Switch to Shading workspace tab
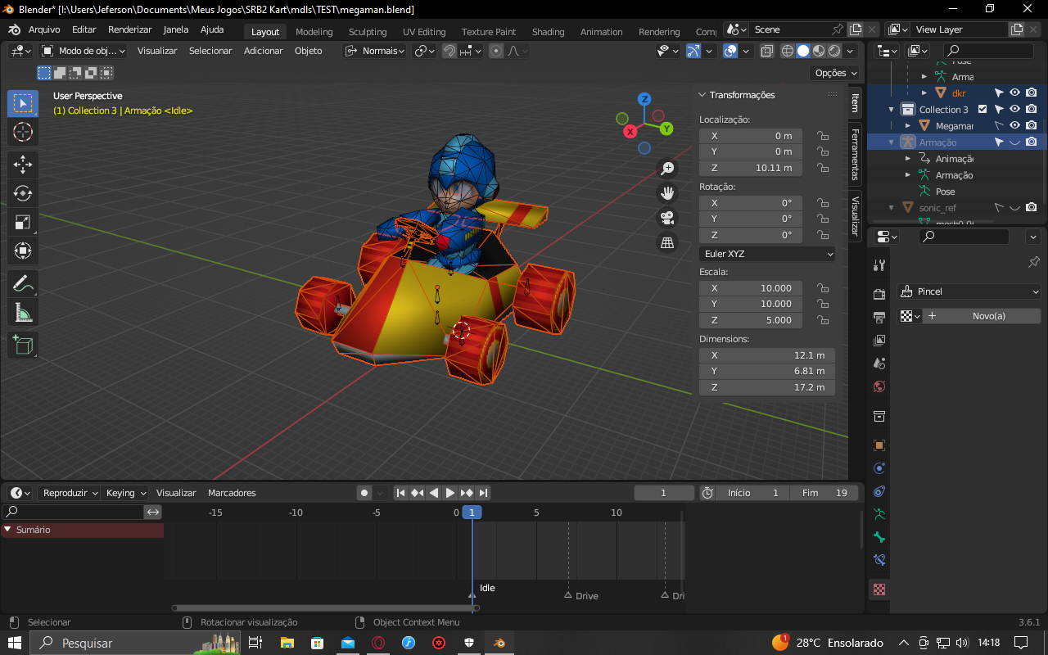Viewport: 1048px width, 655px height. point(548,31)
